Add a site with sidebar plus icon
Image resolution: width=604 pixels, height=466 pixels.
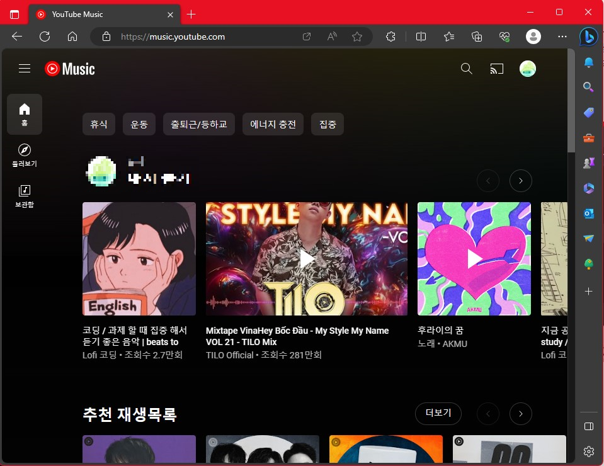tap(589, 292)
